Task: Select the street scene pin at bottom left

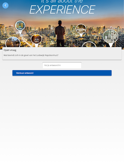Action: pos(13,42)
